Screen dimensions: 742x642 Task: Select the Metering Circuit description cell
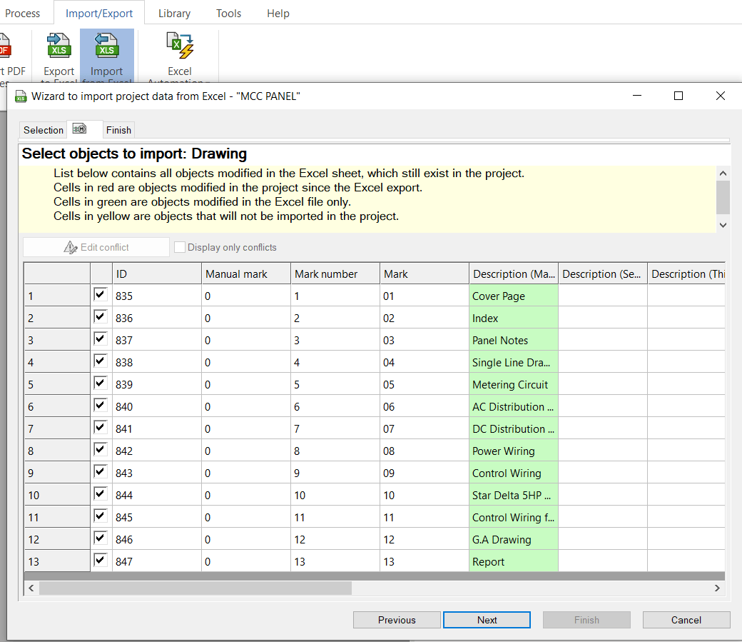click(514, 385)
